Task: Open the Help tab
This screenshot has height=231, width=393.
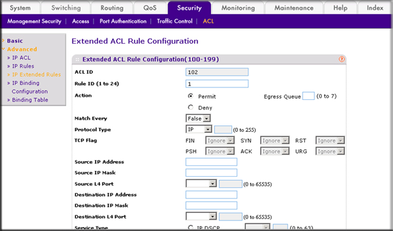Action: coord(340,7)
